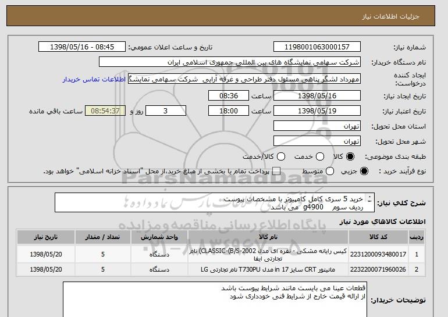This screenshot has height=317, width=448.
Task: Click the quantity 5 cell in row 2
Action: 102,269
